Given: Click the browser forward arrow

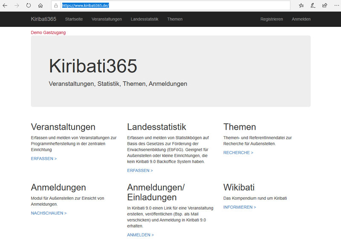Looking at the screenshot, I should (x=17, y=6).
